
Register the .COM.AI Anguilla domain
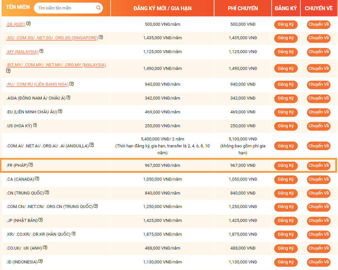(x=286, y=146)
